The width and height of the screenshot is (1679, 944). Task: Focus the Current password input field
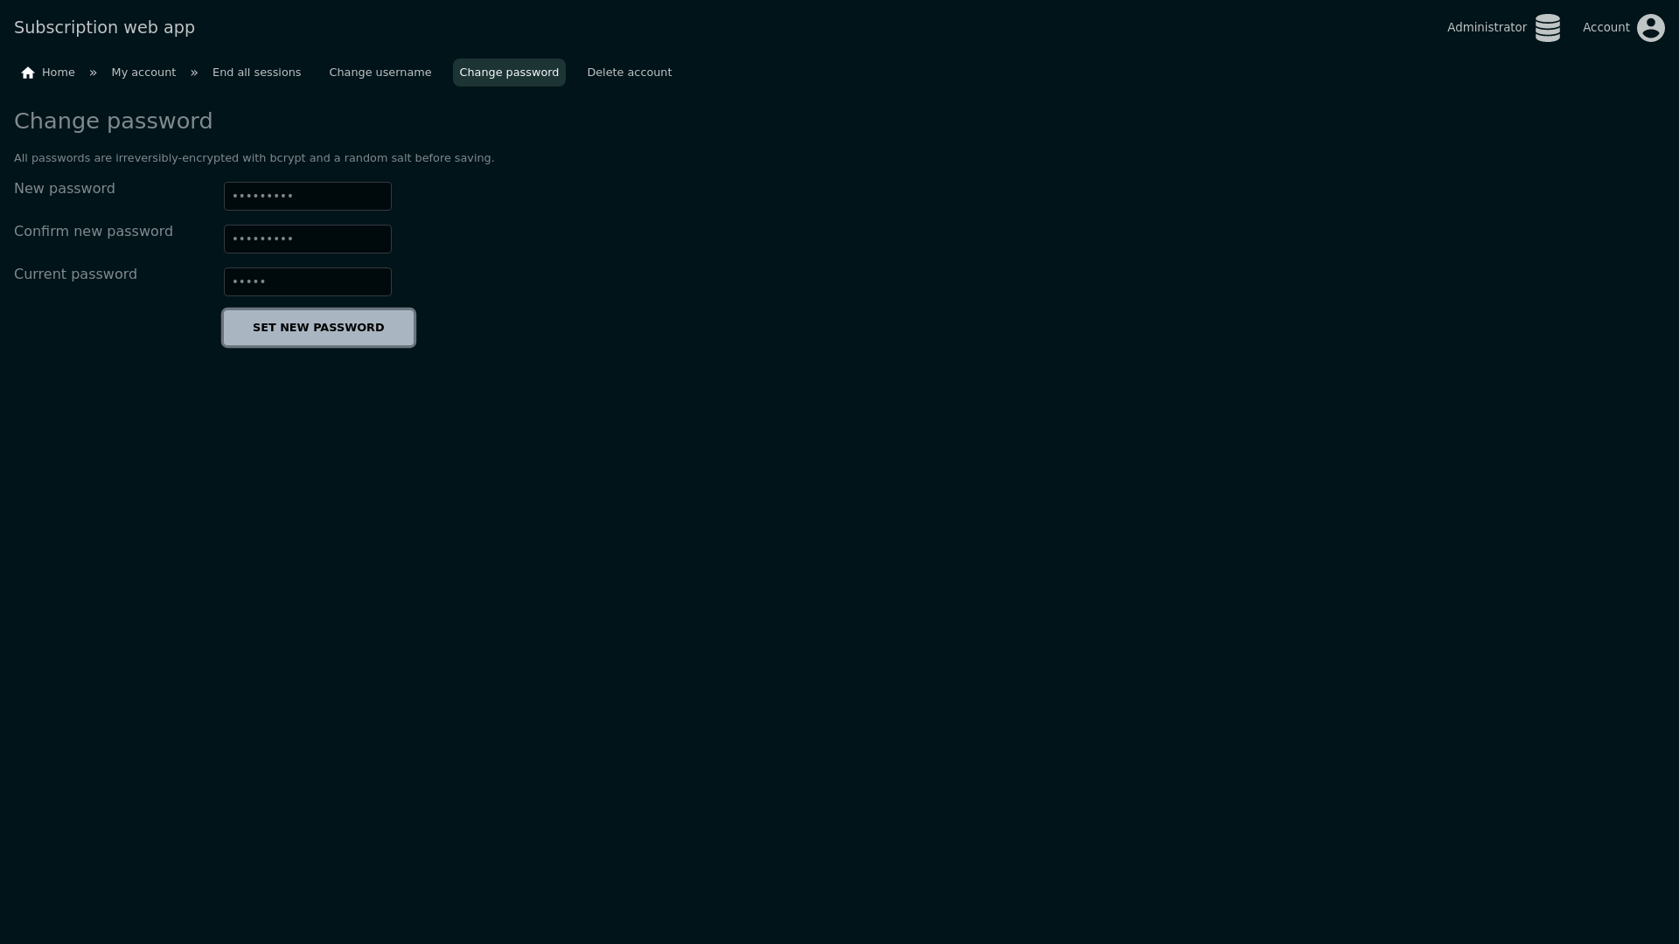point(307,282)
